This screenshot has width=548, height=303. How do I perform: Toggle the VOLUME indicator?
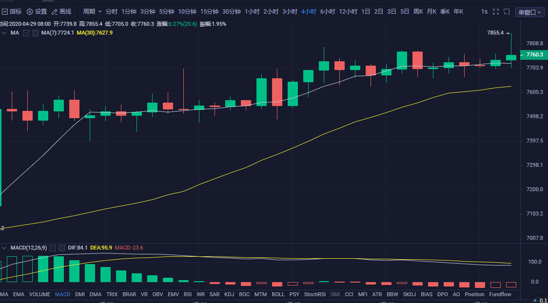tap(39, 295)
